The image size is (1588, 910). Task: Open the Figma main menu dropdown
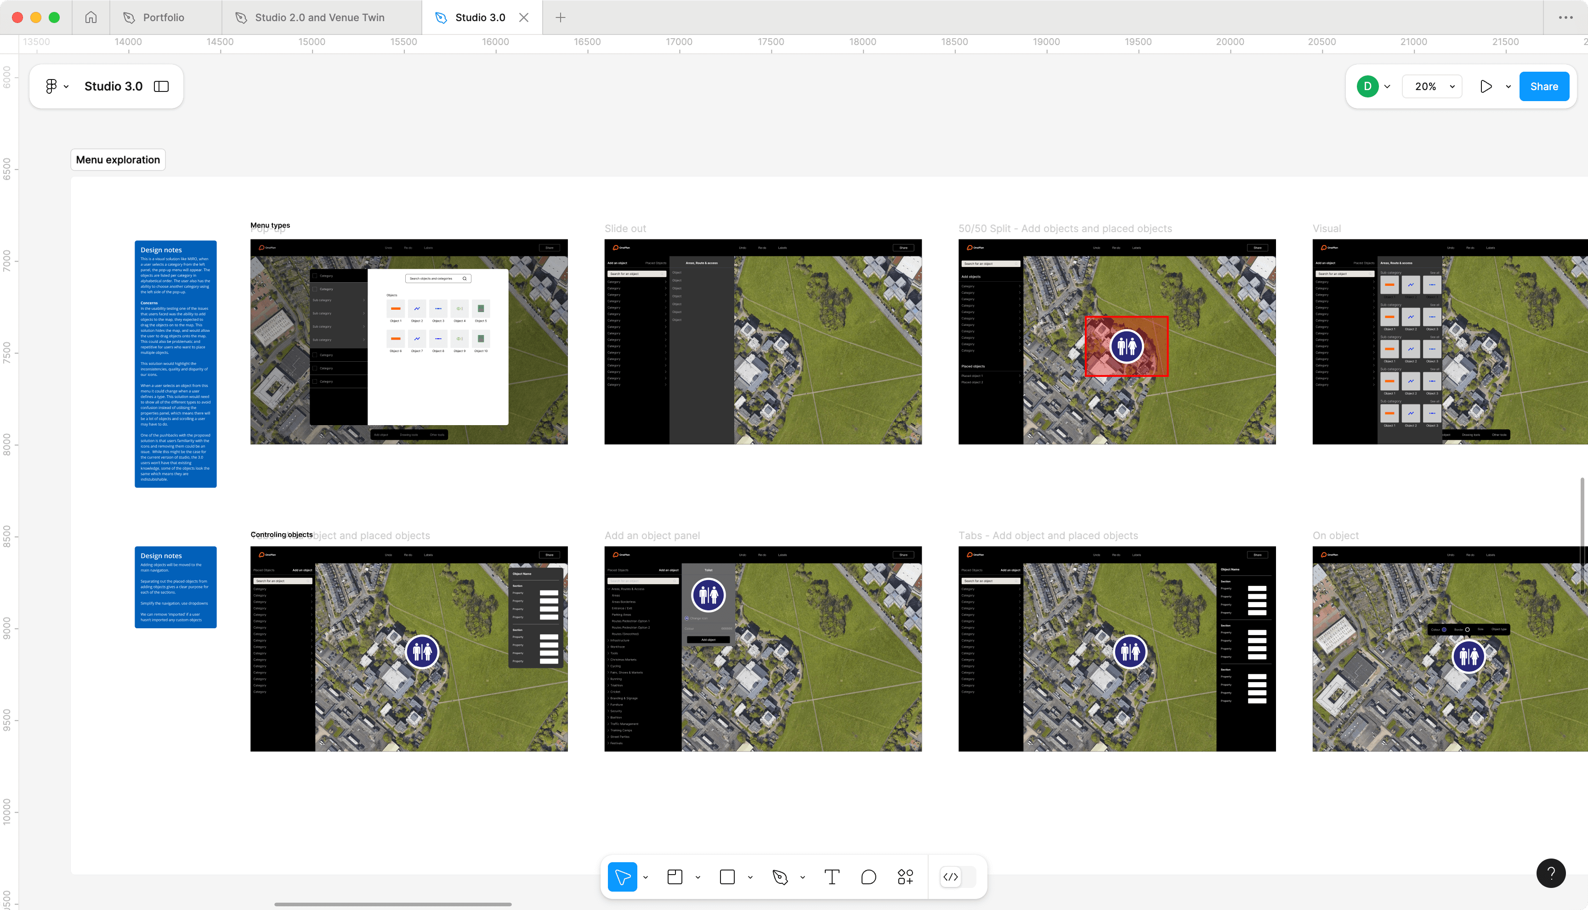[56, 86]
